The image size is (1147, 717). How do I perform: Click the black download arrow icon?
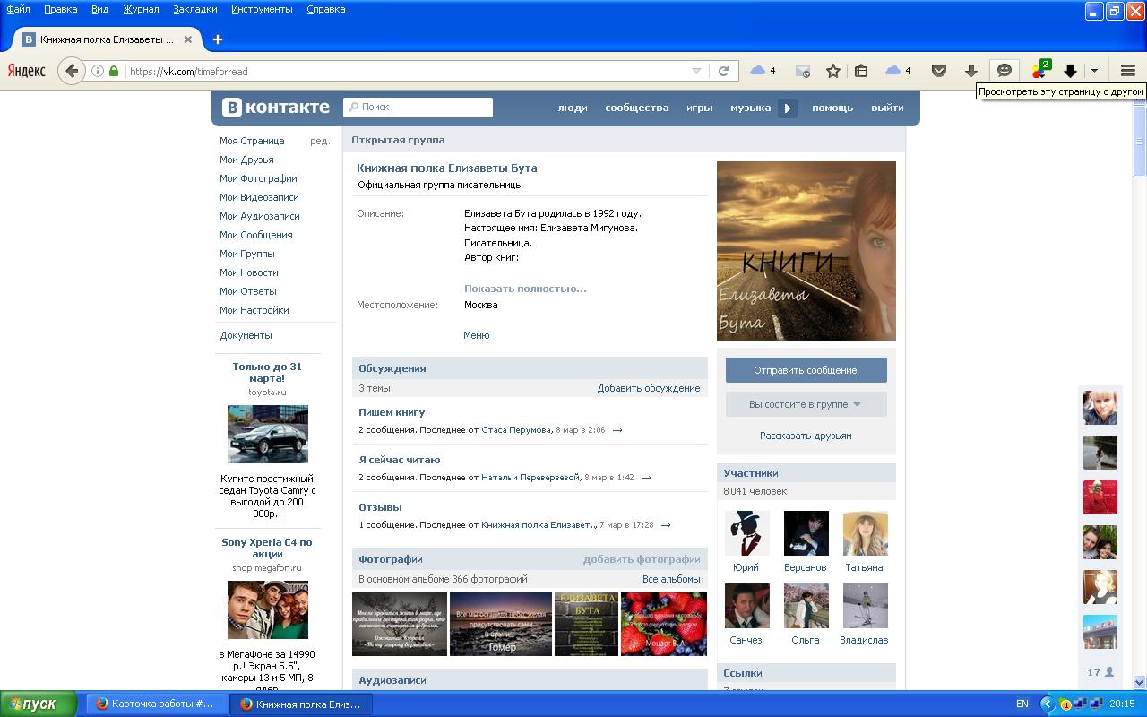[x=1070, y=71]
